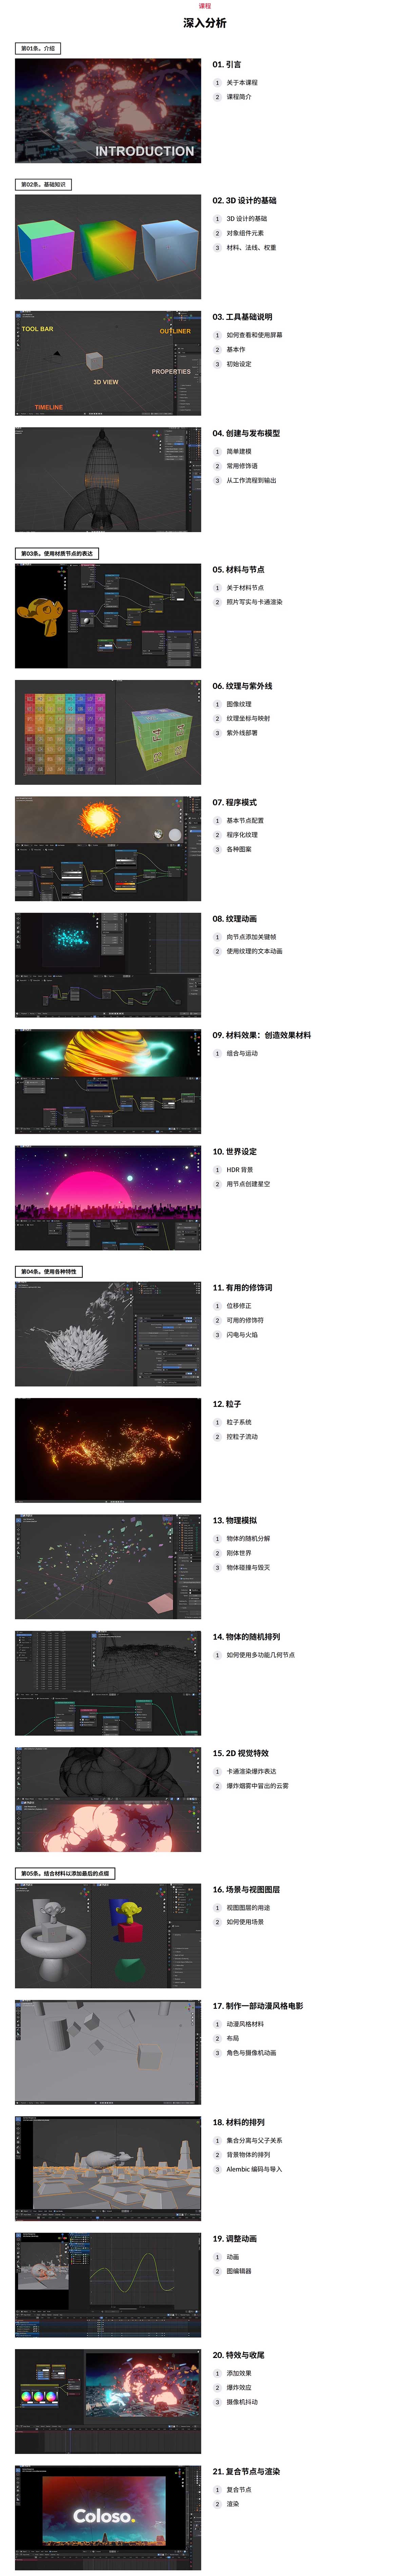The height and width of the screenshot is (2576, 407).
Task: Open the wireframe rocket model thumbnail
Action: click(108, 479)
